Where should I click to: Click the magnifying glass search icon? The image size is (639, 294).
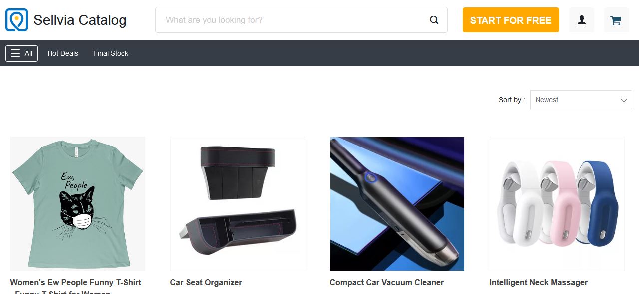pyautogui.click(x=434, y=20)
